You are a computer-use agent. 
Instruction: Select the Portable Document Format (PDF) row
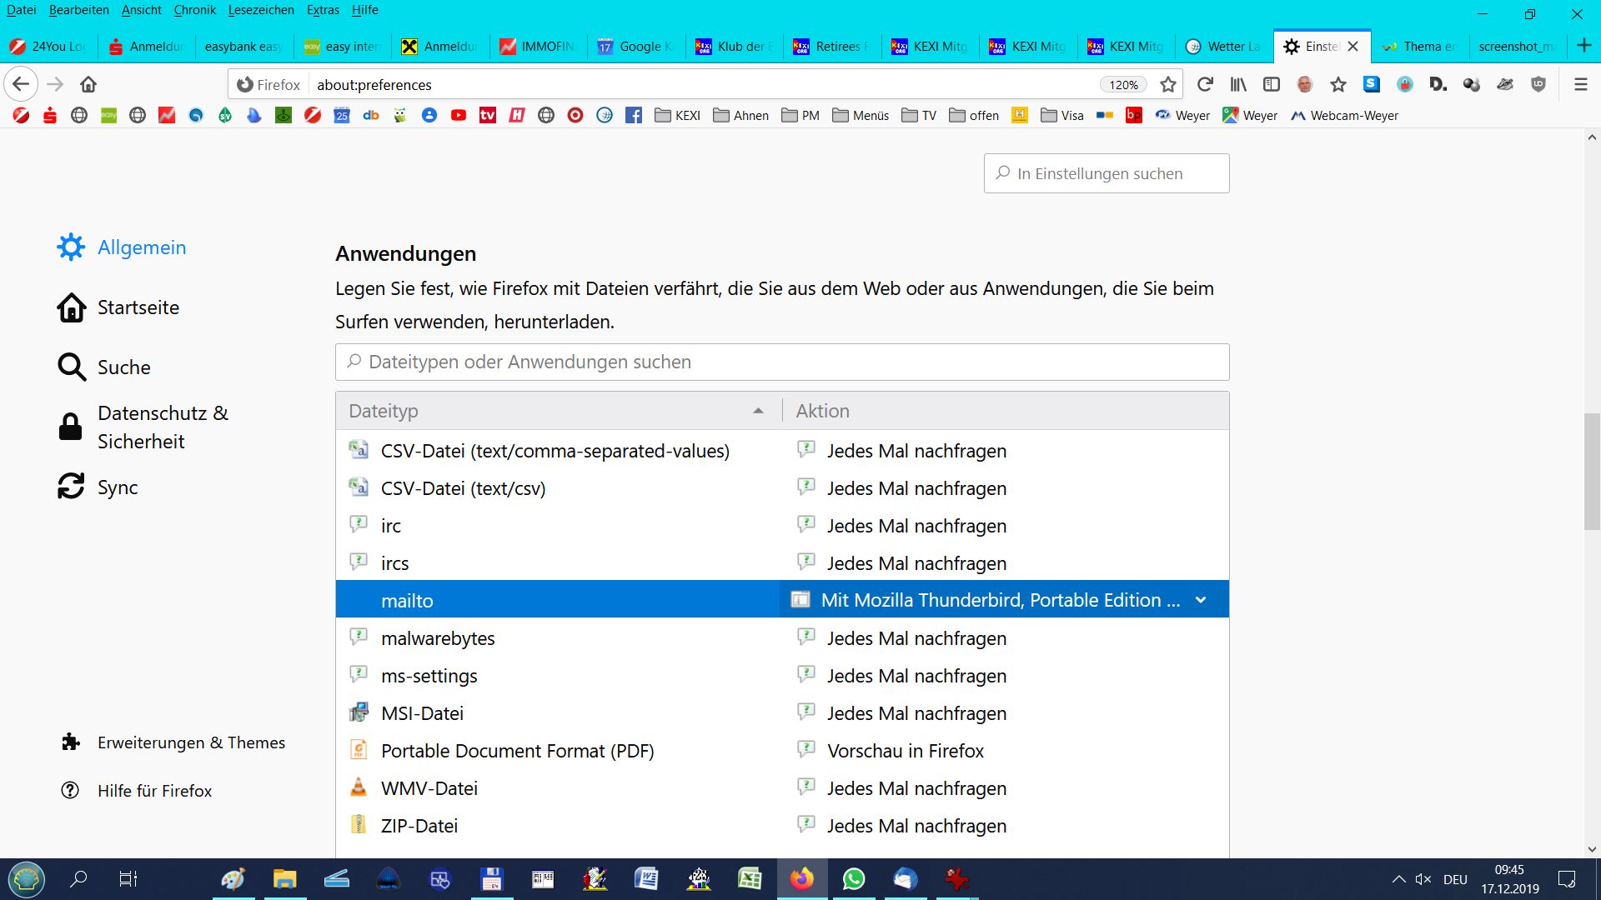(517, 751)
